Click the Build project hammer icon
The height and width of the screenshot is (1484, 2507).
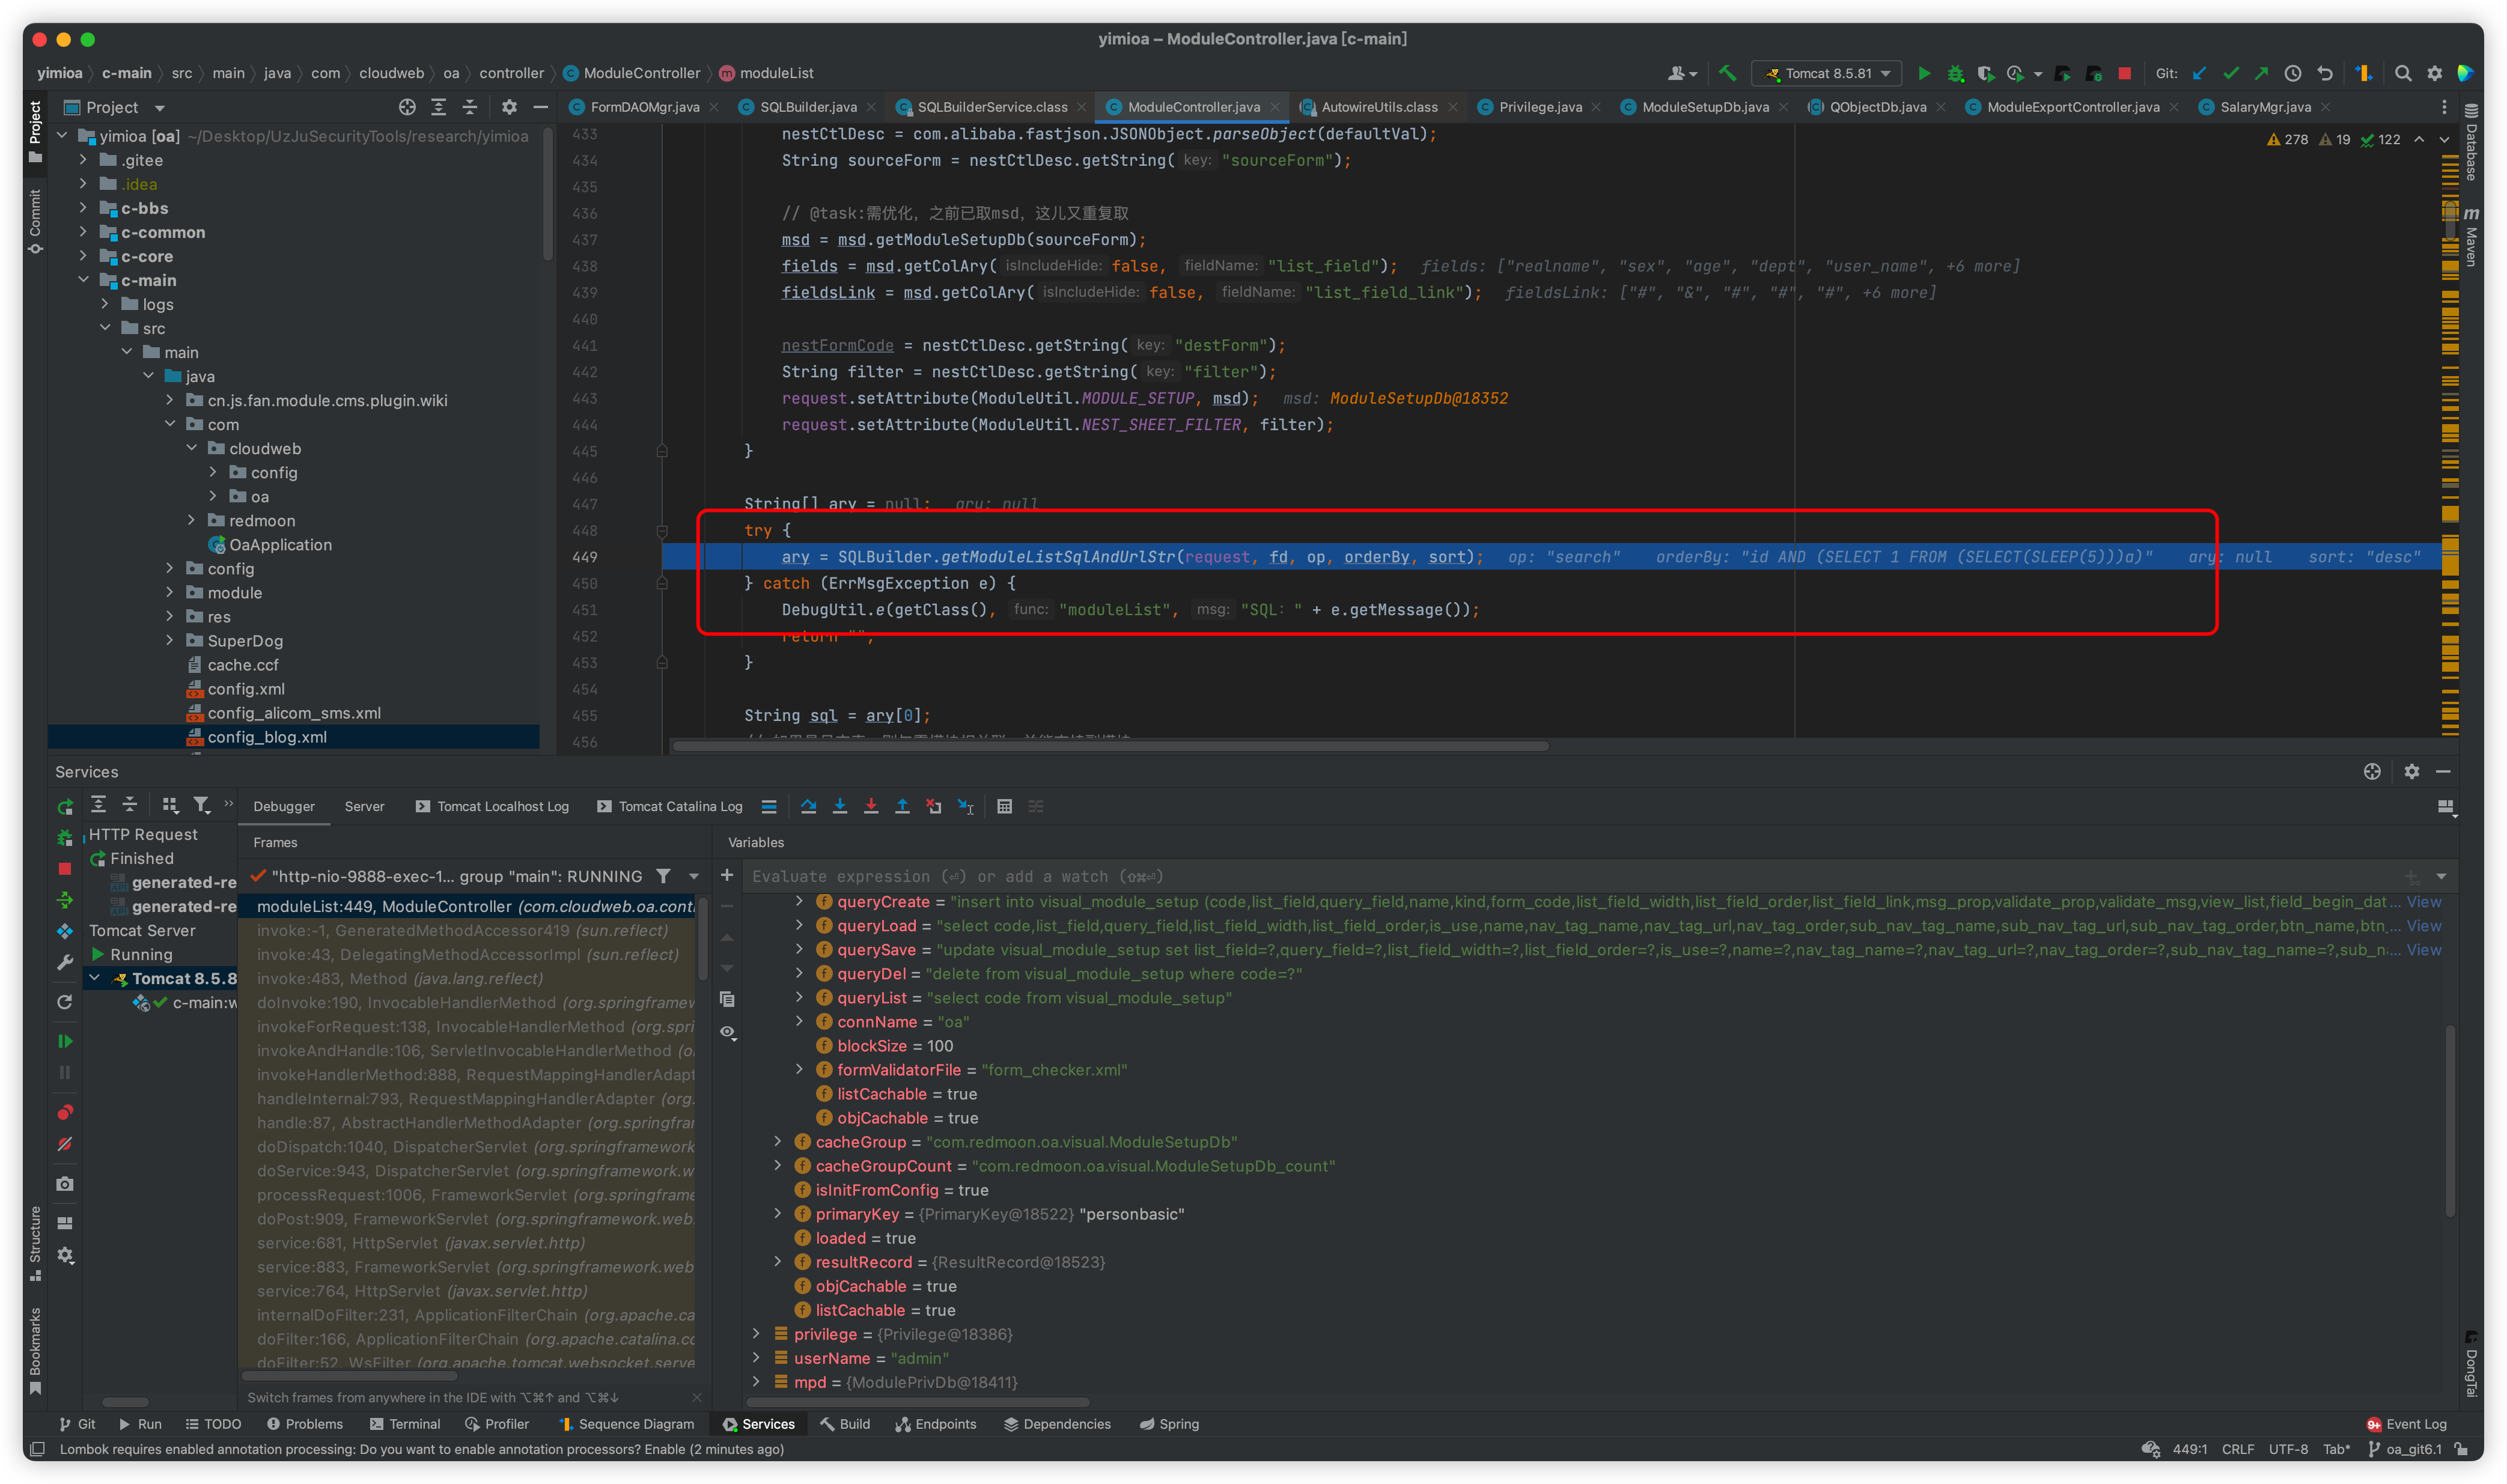1727,73
